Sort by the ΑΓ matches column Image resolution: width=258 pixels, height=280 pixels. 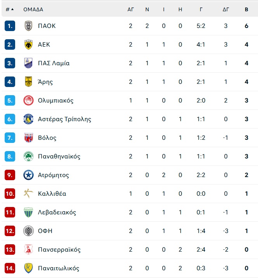[x=131, y=9]
